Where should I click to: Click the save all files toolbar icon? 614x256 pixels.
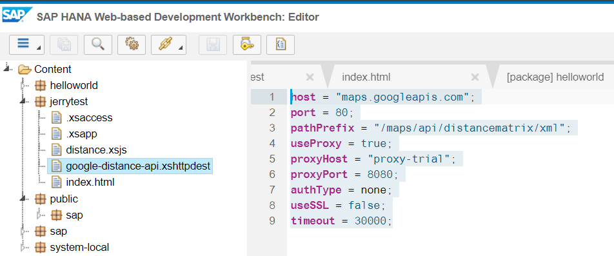pos(64,44)
